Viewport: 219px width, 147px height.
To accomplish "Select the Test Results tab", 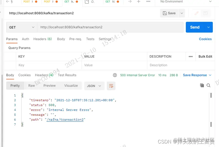I will (67, 75).
